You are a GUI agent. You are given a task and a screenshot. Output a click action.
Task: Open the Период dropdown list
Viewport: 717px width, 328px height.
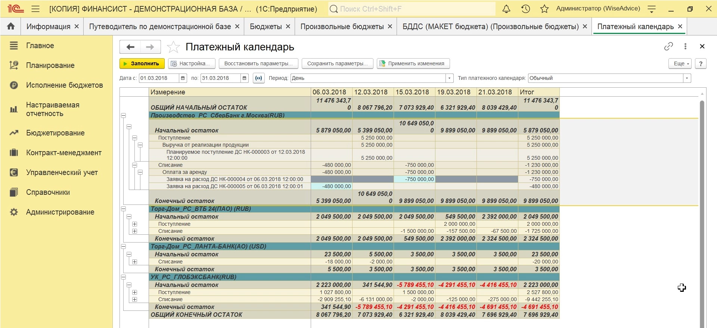tap(449, 78)
